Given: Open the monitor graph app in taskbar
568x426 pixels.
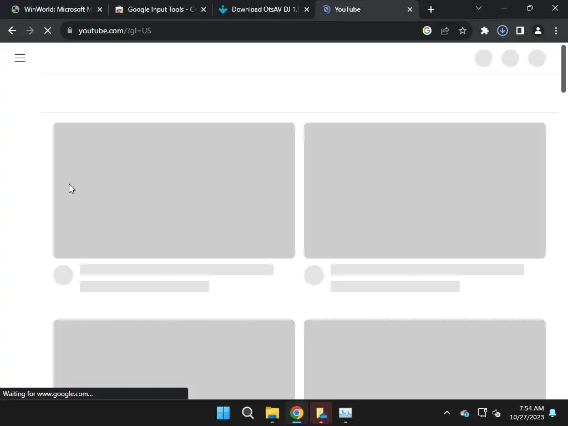Looking at the screenshot, I should (x=345, y=413).
